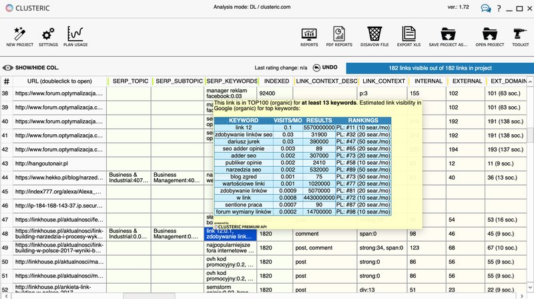Click 'Business Management:40' subtopic in row 44

(177, 178)
